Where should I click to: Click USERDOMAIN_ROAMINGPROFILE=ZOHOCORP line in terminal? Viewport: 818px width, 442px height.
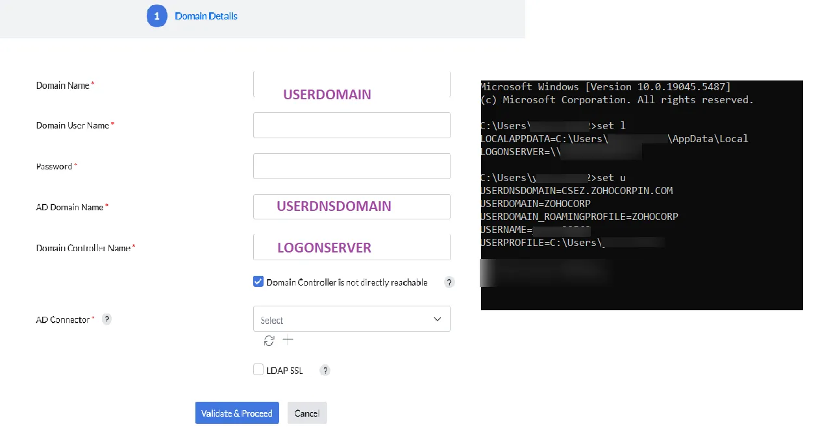pyautogui.click(x=579, y=217)
